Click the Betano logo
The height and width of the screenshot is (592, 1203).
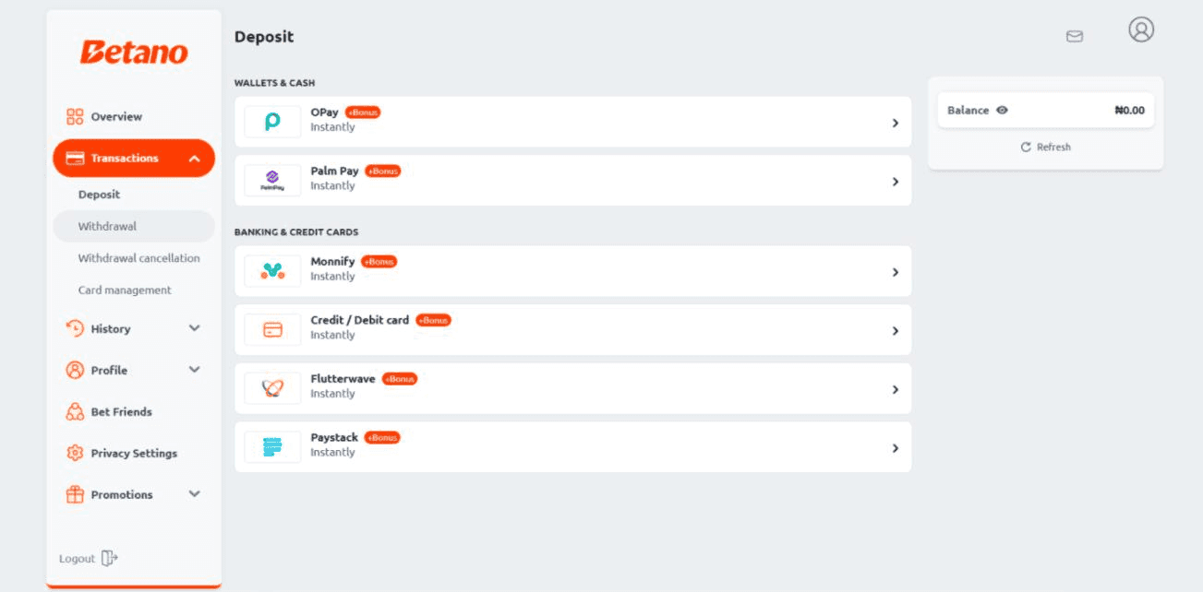pyautogui.click(x=134, y=53)
